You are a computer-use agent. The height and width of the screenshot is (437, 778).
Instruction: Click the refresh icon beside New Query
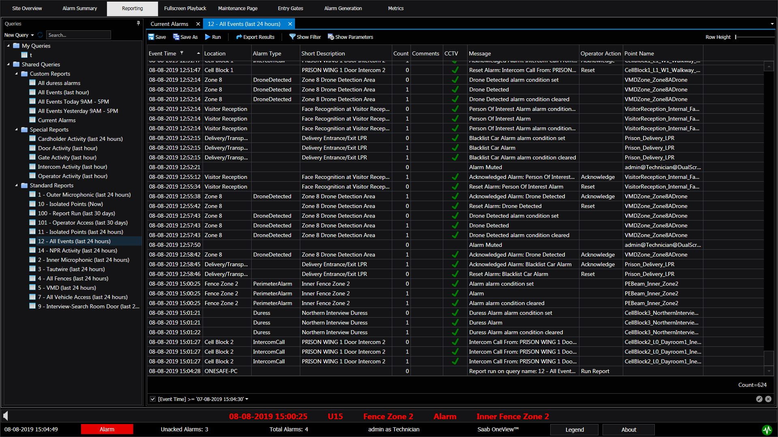pyautogui.click(x=40, y=35)
